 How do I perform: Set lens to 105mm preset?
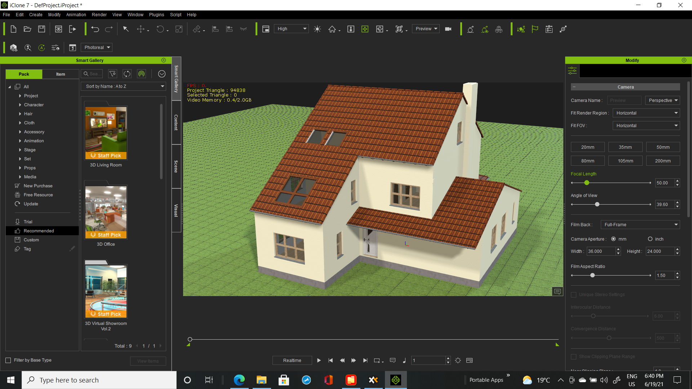coord(625,161)
